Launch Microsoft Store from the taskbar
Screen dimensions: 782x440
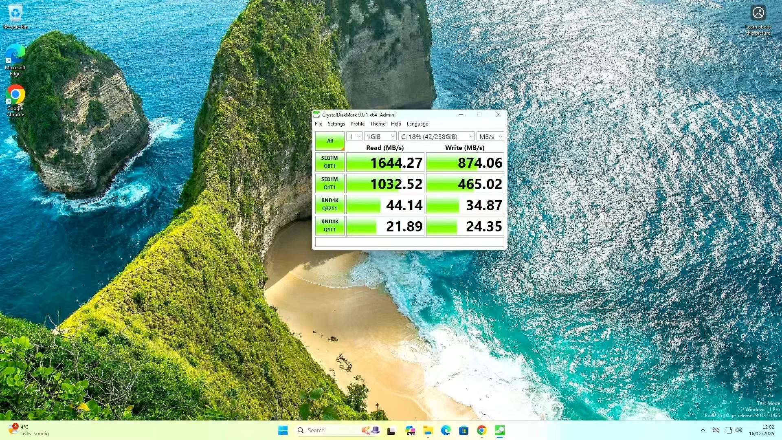463,430
